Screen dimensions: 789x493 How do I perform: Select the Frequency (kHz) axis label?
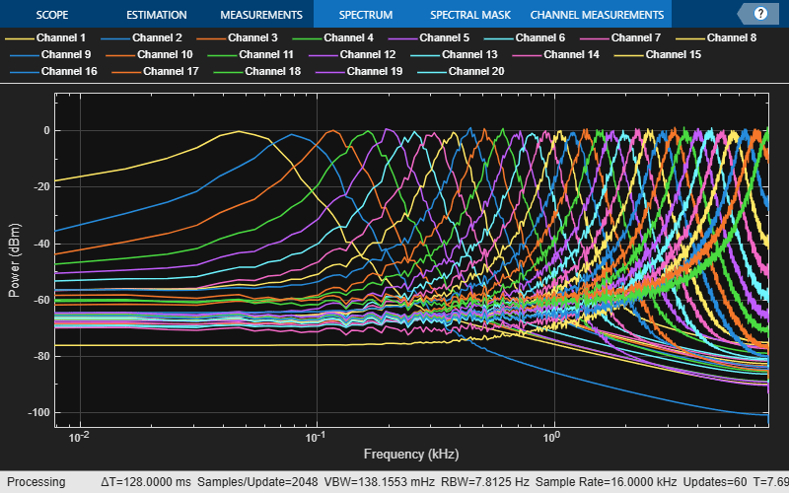[x=411, y=455]
